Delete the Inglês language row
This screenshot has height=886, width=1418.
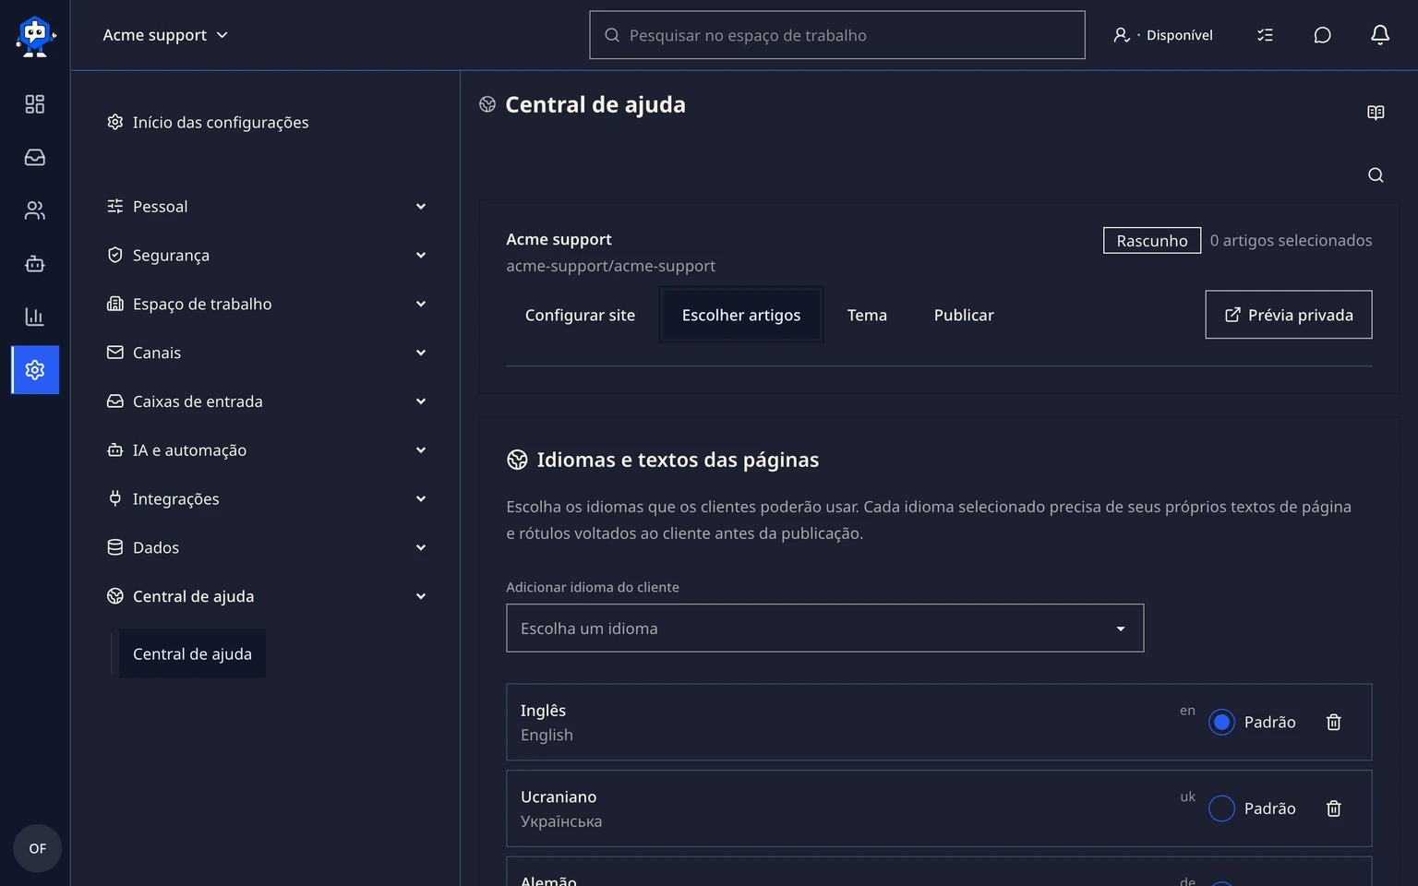(x=1334, y=723)
